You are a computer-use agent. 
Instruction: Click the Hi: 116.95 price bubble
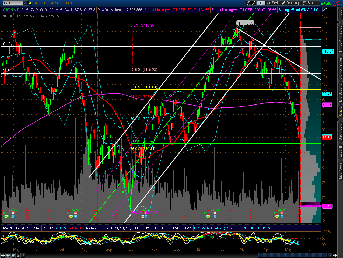pos(245,23)
